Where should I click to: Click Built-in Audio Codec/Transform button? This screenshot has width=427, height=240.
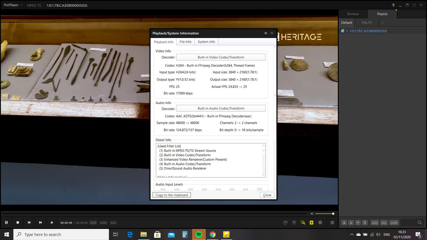[221, 108]
